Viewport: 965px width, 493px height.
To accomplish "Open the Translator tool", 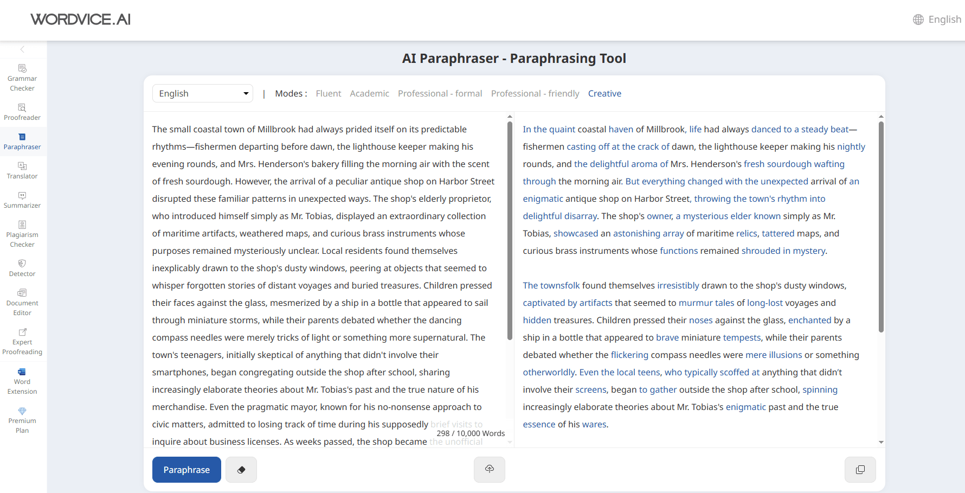I will (22, 170).
